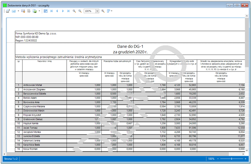This screenshot has width=252, height=165.
Task: Click the export document save icon
Action: [x=35, y=11]
